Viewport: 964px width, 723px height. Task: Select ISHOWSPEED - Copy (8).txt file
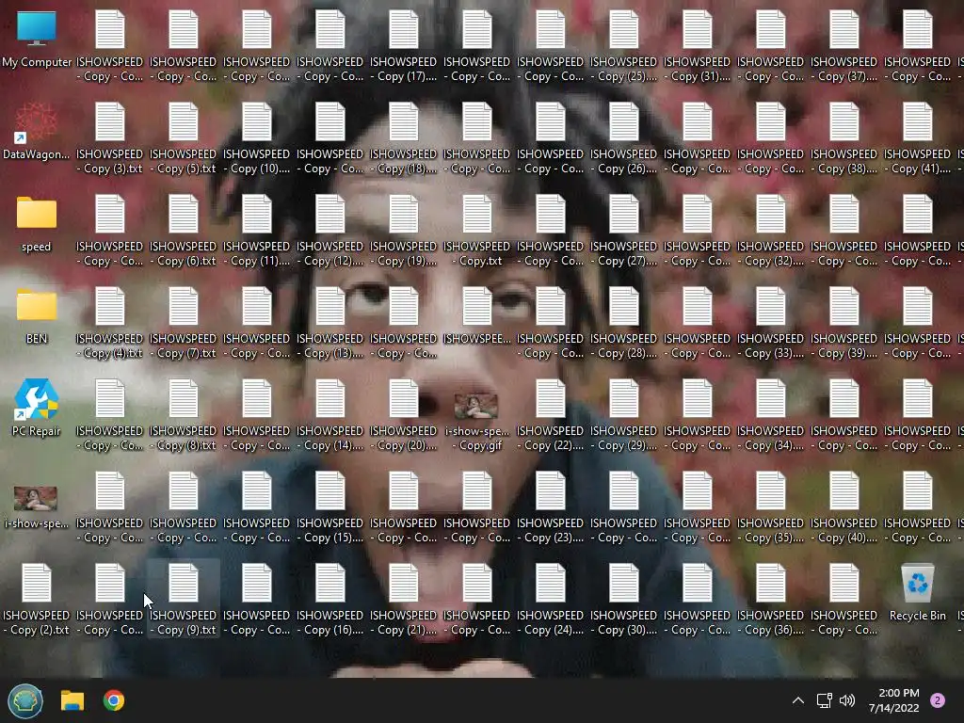(184, 415)
